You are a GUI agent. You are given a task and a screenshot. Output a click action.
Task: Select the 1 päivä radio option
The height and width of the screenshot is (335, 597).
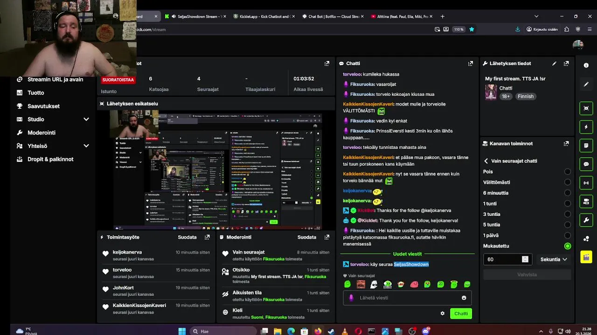coord(568,235)
